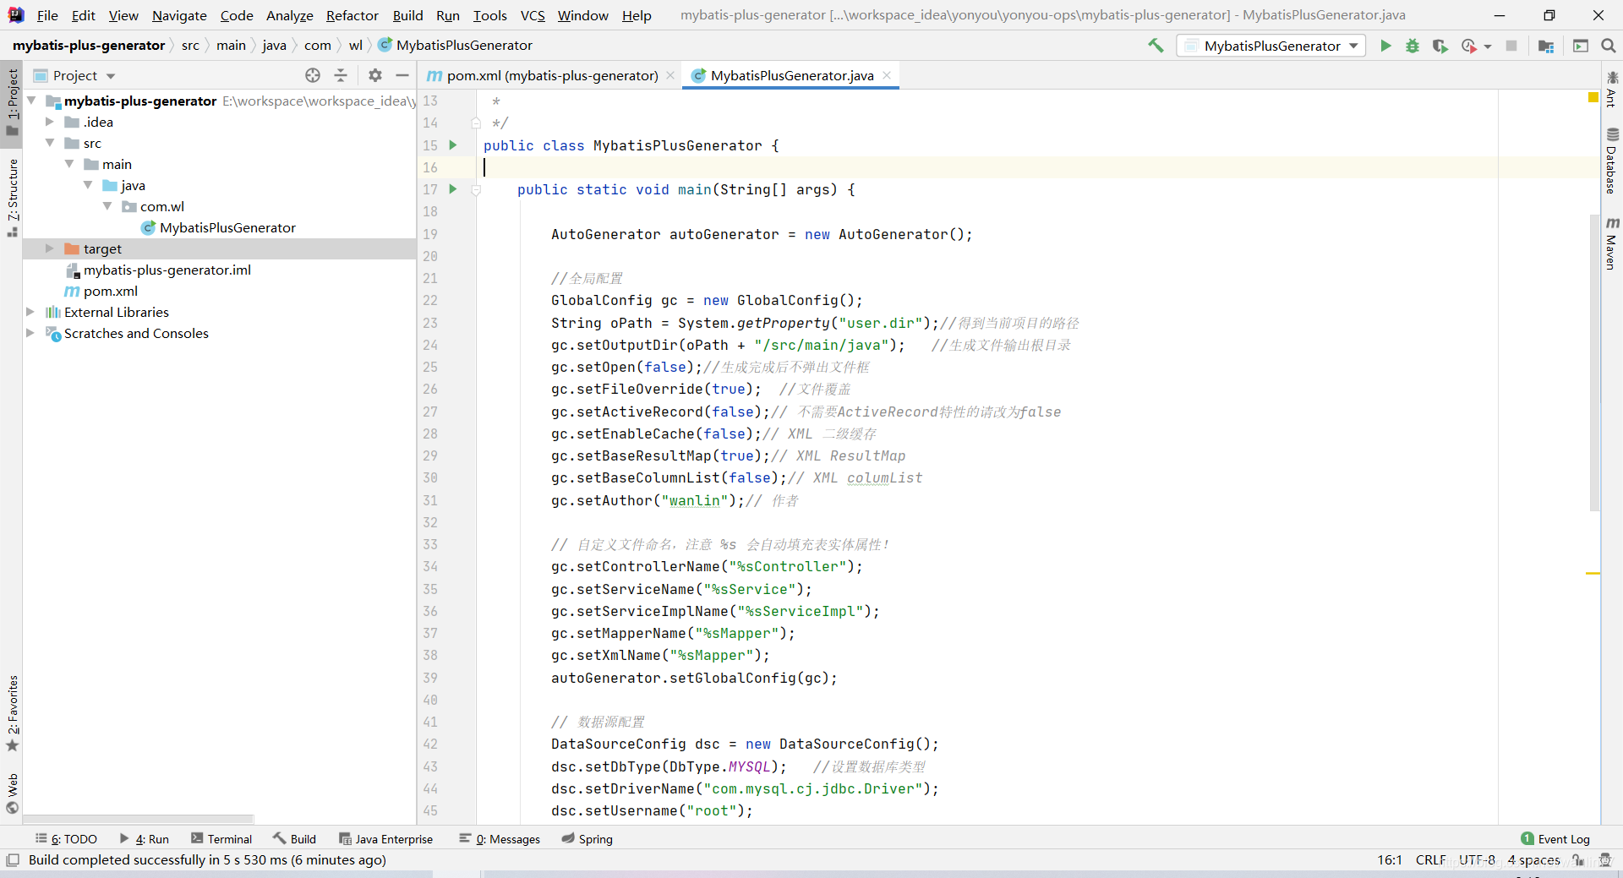Open the TODO tool window
This screenshot has height=878, width=1623.
(66, 839)
